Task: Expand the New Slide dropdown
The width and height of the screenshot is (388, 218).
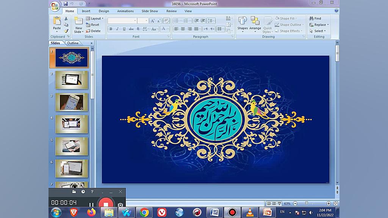Action: (79, 30)
